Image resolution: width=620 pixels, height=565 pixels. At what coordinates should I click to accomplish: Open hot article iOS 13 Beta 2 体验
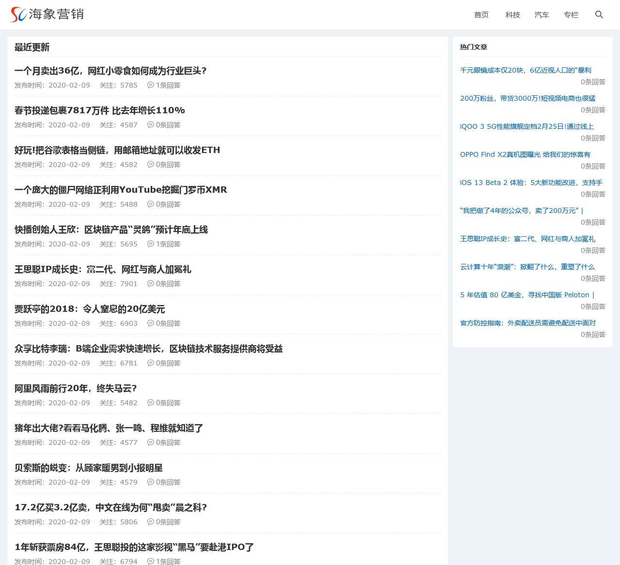tap(531, 183)
